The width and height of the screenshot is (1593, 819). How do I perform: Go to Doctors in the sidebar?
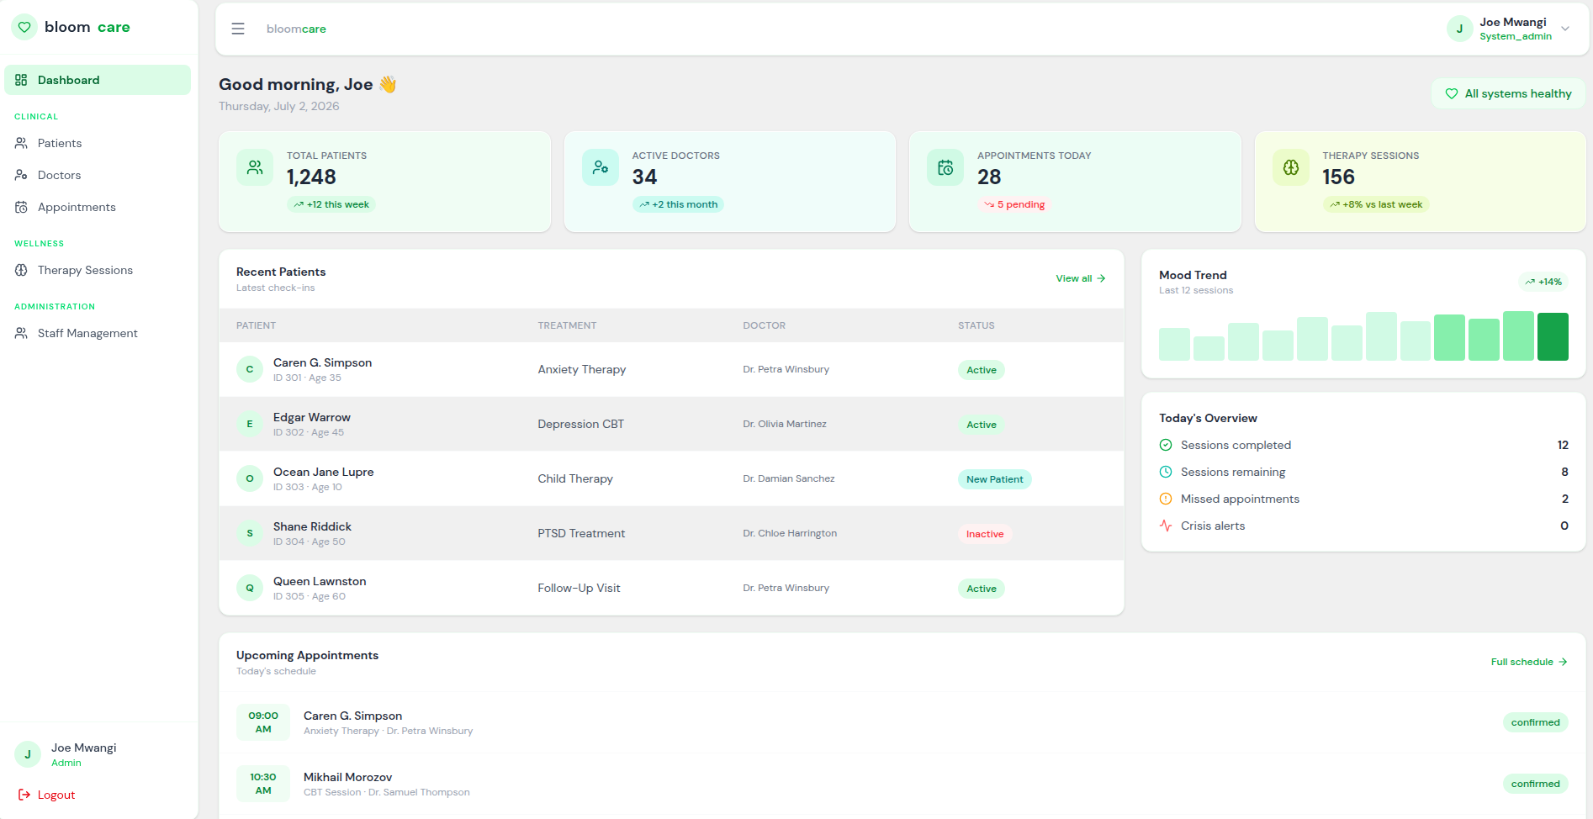point(98,175)
